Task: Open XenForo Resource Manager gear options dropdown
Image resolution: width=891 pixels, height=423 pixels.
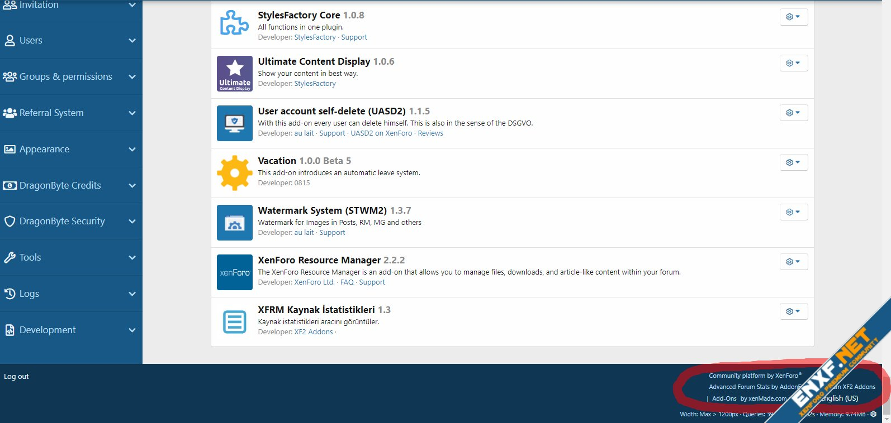Action: (x=793, y=262)
